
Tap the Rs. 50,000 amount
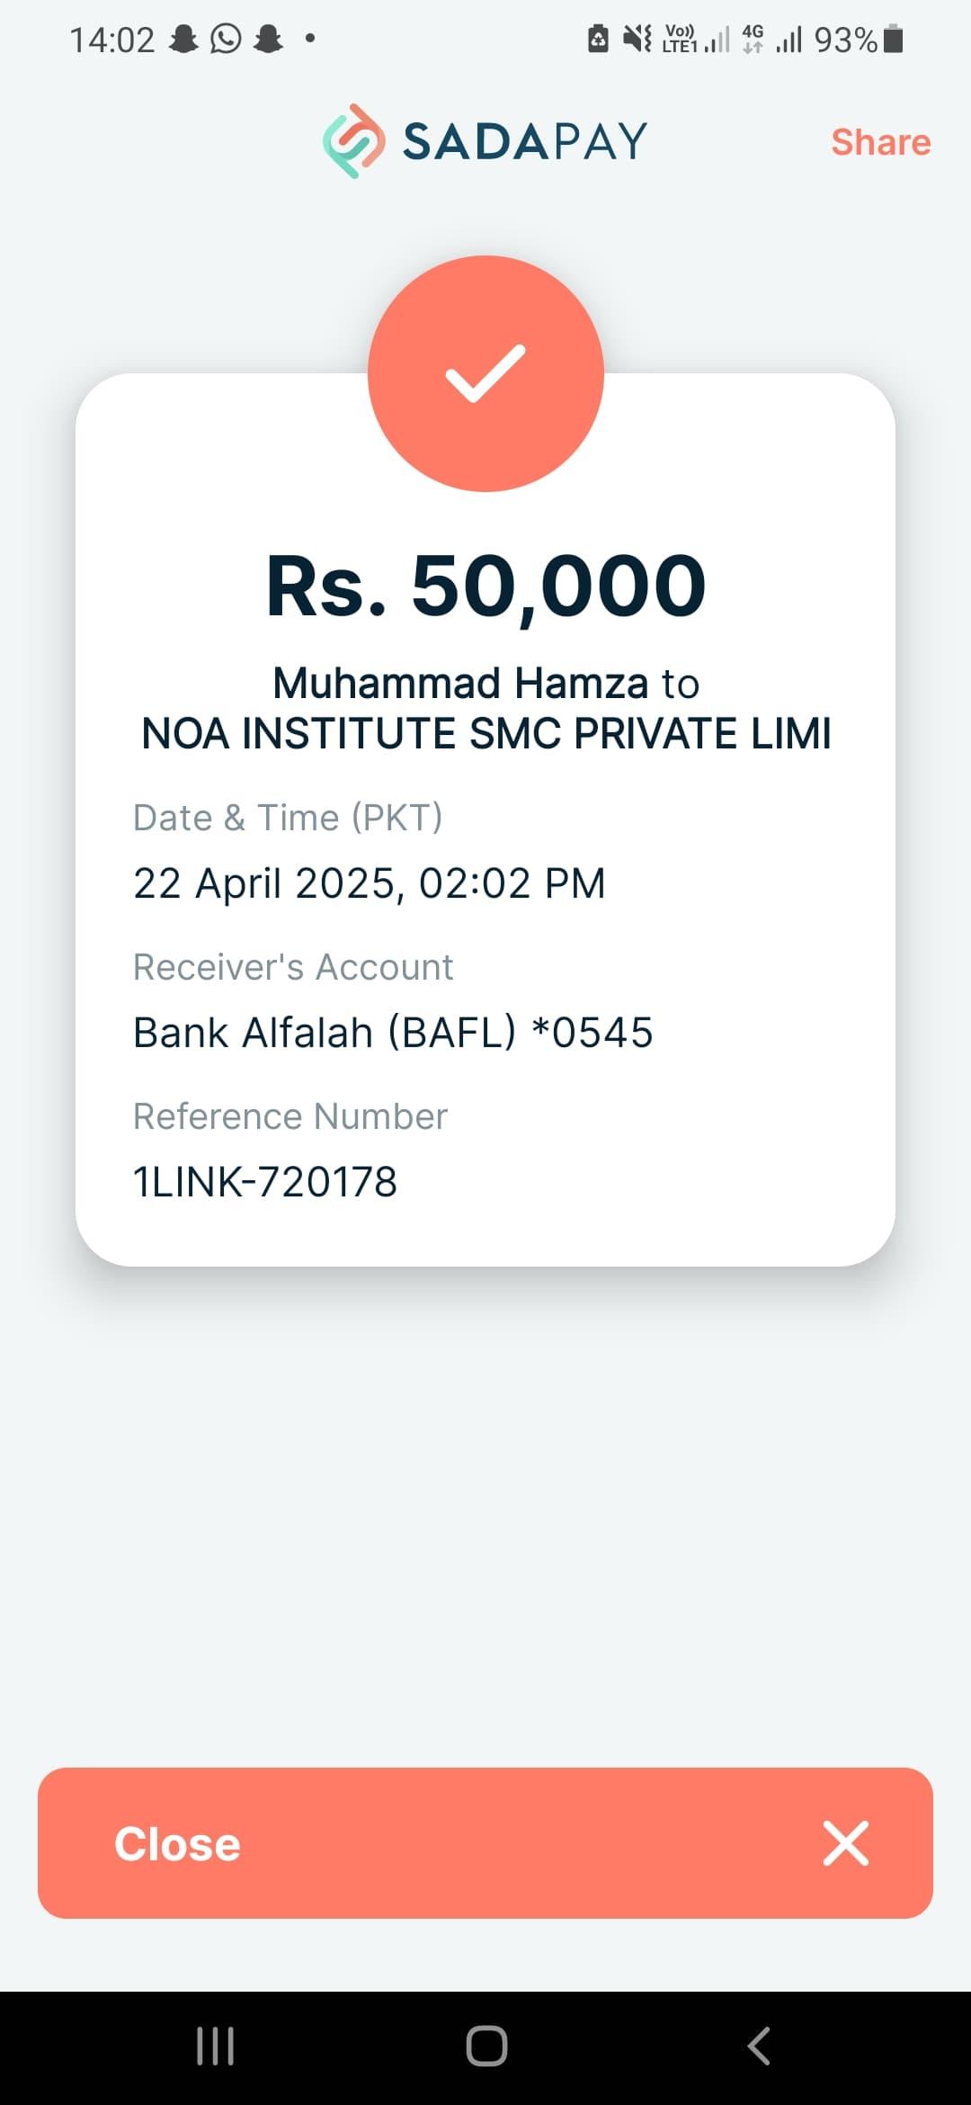[x=485, y=586]
